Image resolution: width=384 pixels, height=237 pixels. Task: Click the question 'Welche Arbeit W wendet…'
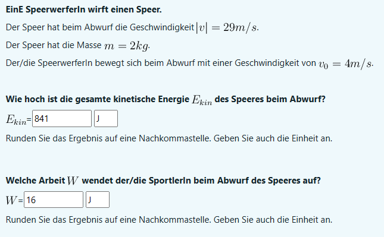point(163,181)
